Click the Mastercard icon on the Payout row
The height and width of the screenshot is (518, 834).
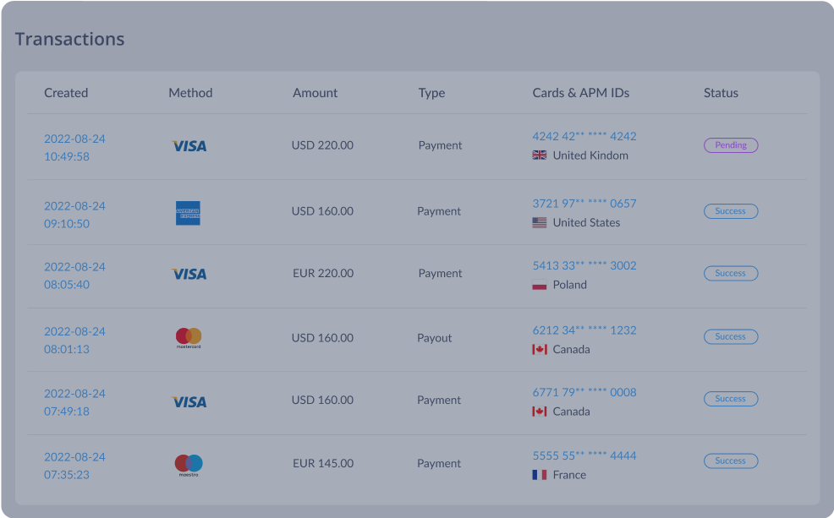(x=188, y=337)
